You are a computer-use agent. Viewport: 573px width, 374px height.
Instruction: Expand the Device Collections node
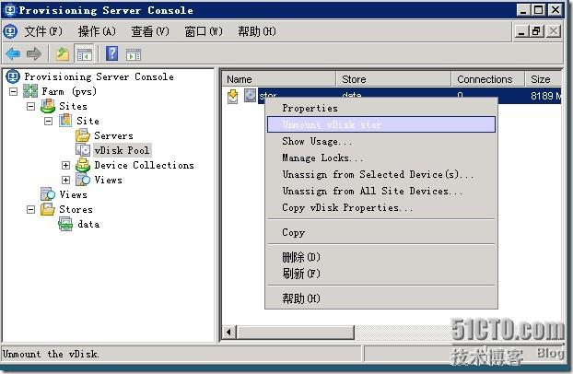65,165
